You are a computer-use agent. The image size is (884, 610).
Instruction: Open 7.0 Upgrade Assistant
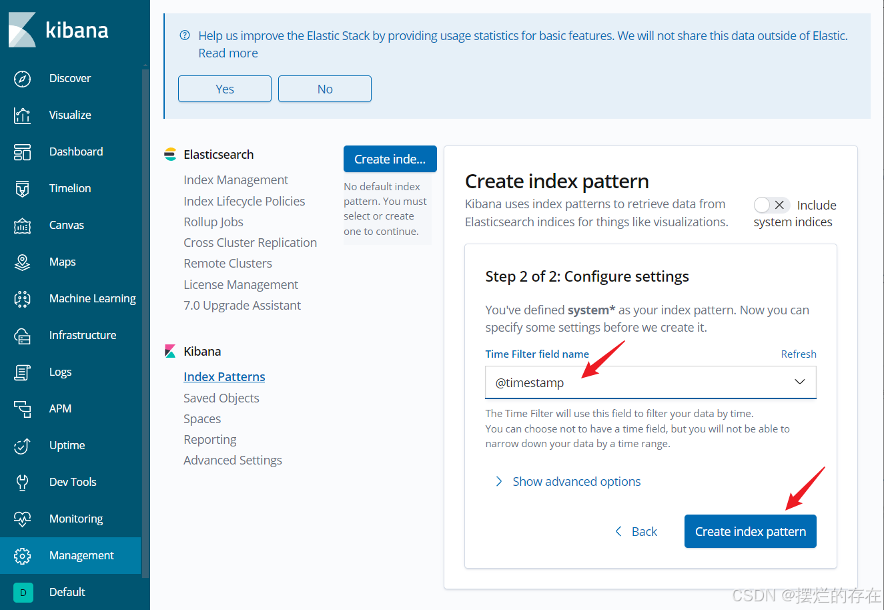click(242, 305)
